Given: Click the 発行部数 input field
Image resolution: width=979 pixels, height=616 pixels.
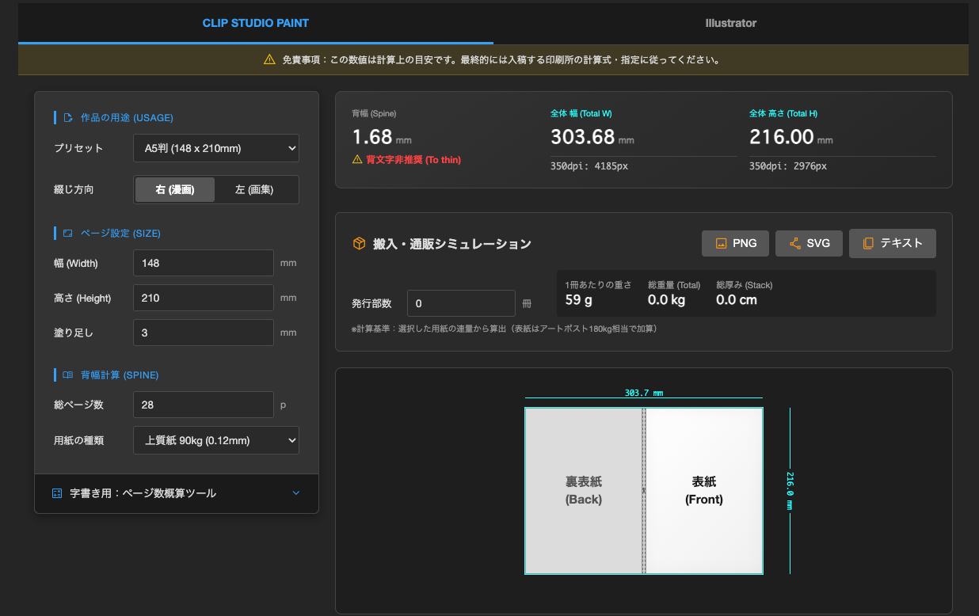Looking at the screenshot, I should click(461, 303).
